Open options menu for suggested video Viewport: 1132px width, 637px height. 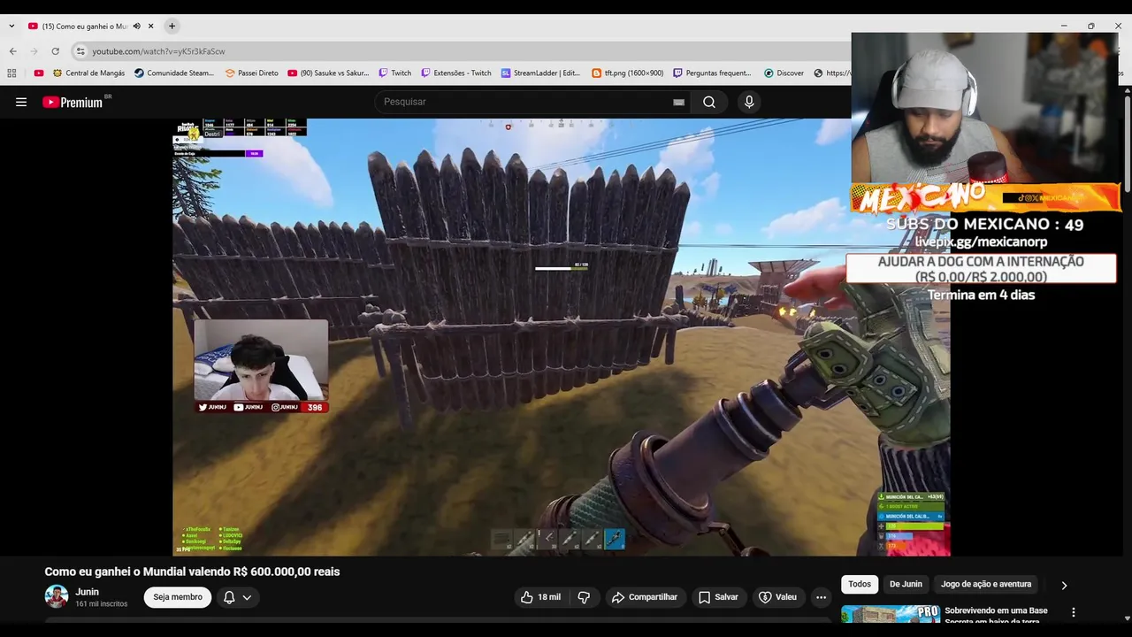[1074, 612]
